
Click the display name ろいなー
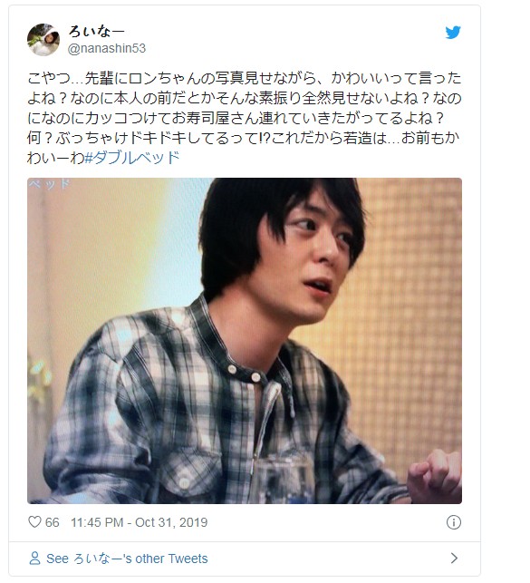[x=96, y=31]
